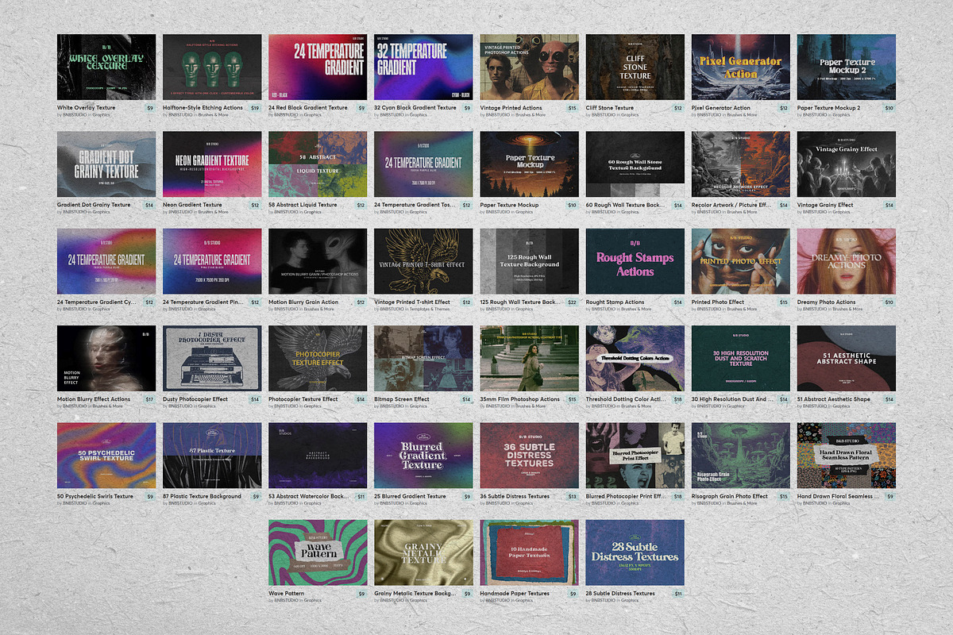The width and height of the screenshot is (953, 635).
Task: Click the Handmade Paper Textures title link
Action: [515, 594]
